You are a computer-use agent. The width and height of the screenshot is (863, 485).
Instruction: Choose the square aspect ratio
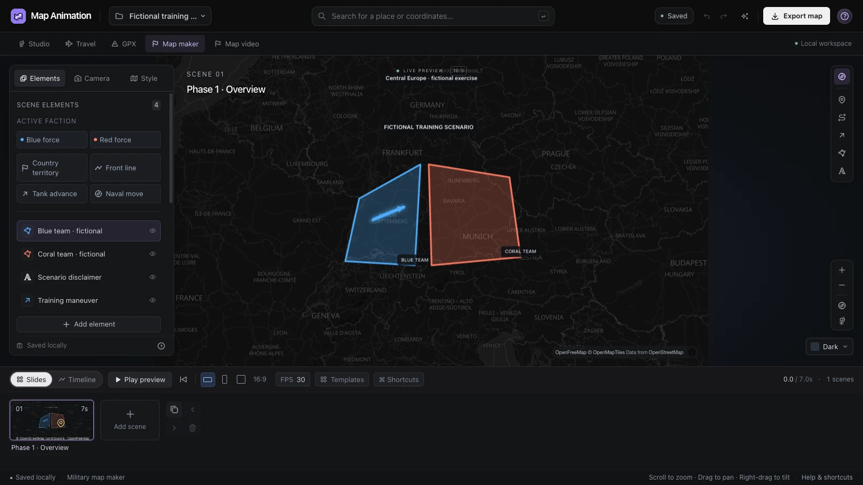coord(241,379)
